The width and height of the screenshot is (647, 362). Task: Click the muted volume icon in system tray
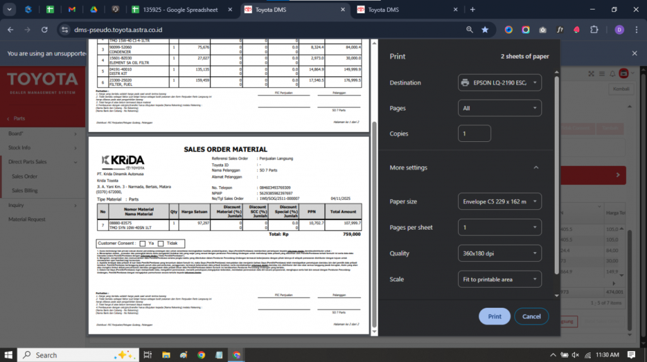(x=576, y=354)
